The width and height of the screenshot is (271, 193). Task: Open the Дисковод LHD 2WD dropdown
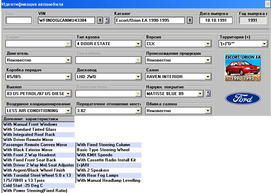(138, 77)
